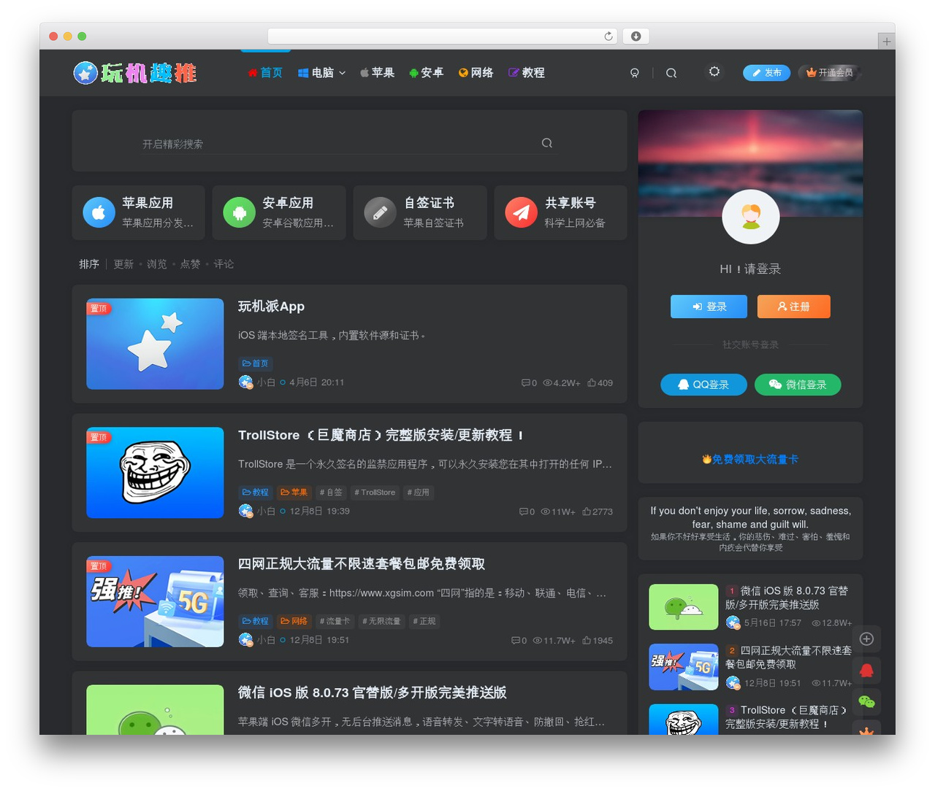Open a new browser tab with plus button
The width and height of the screenshot is (935, 791).
(x=886, y=42)
